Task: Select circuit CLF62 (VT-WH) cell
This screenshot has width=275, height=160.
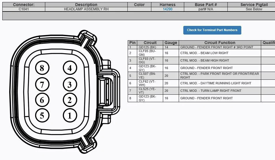Action: (150, 83)
